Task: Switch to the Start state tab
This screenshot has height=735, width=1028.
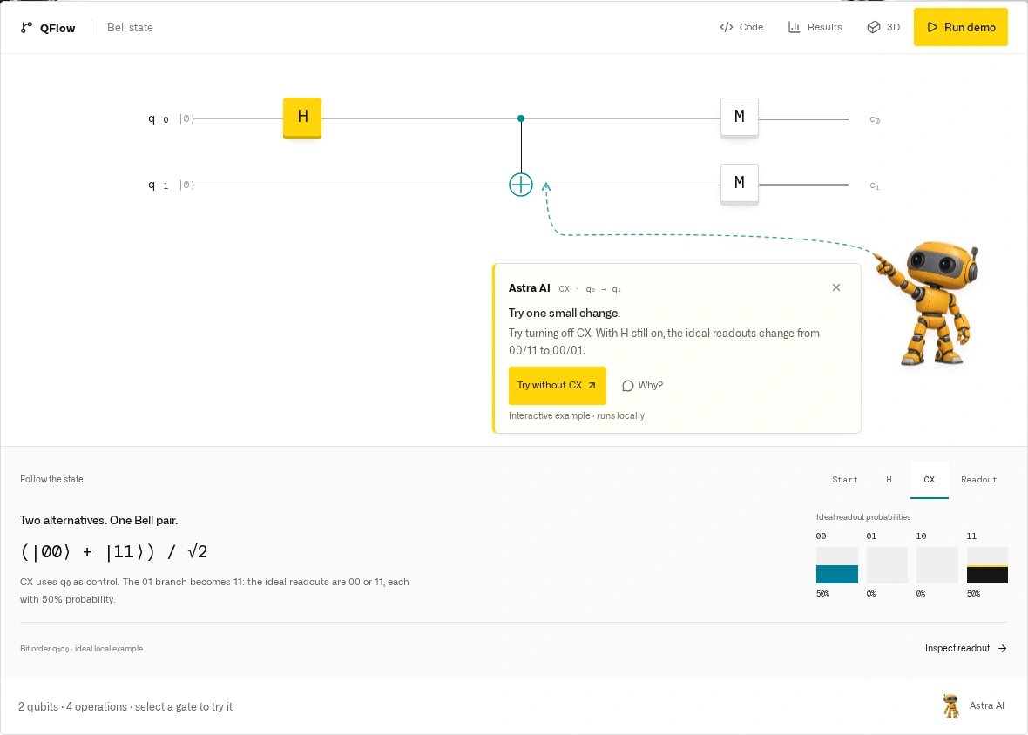Action: click(x=844, y=480)
